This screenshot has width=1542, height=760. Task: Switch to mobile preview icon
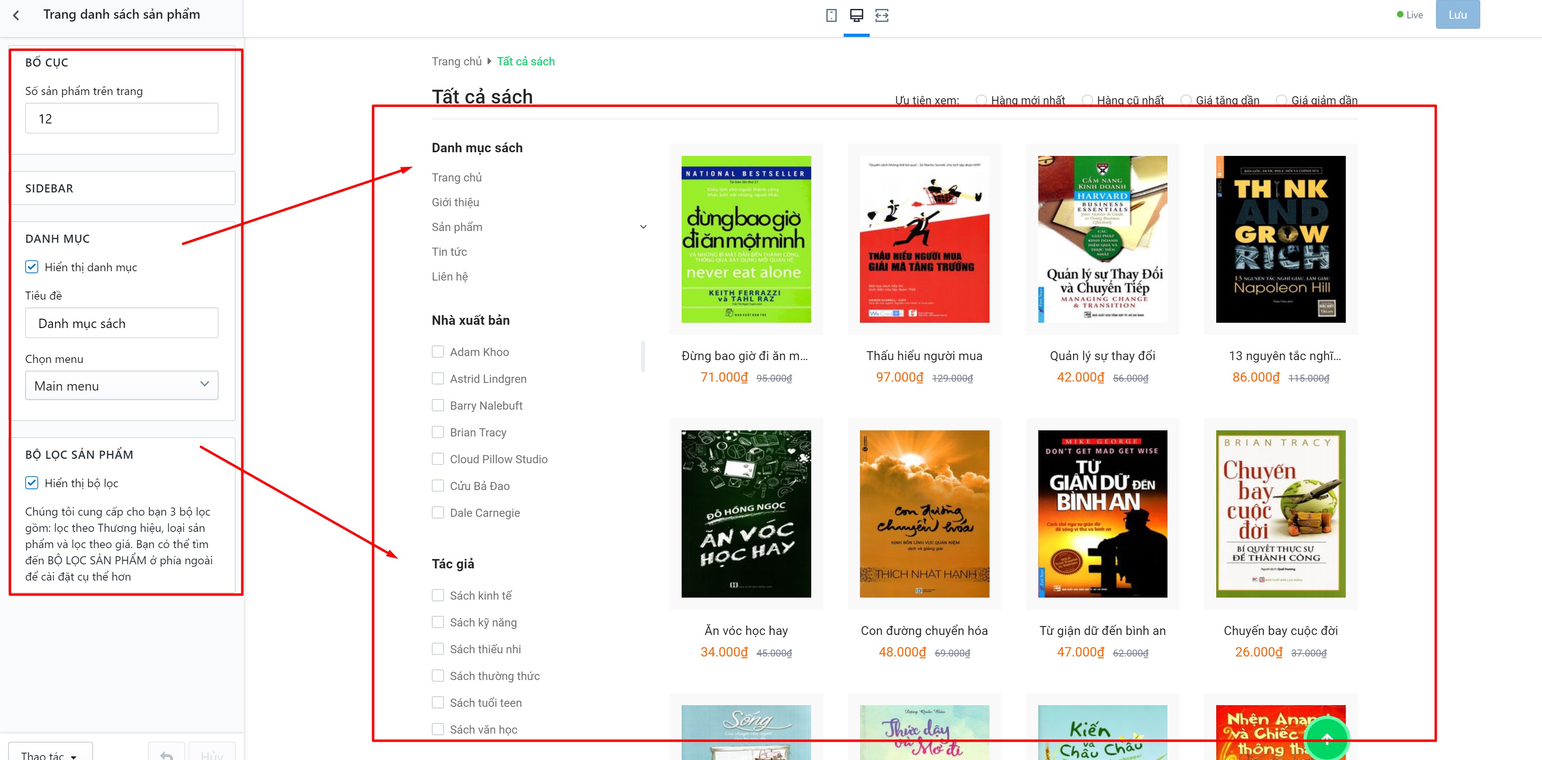(x=832, y=15)
